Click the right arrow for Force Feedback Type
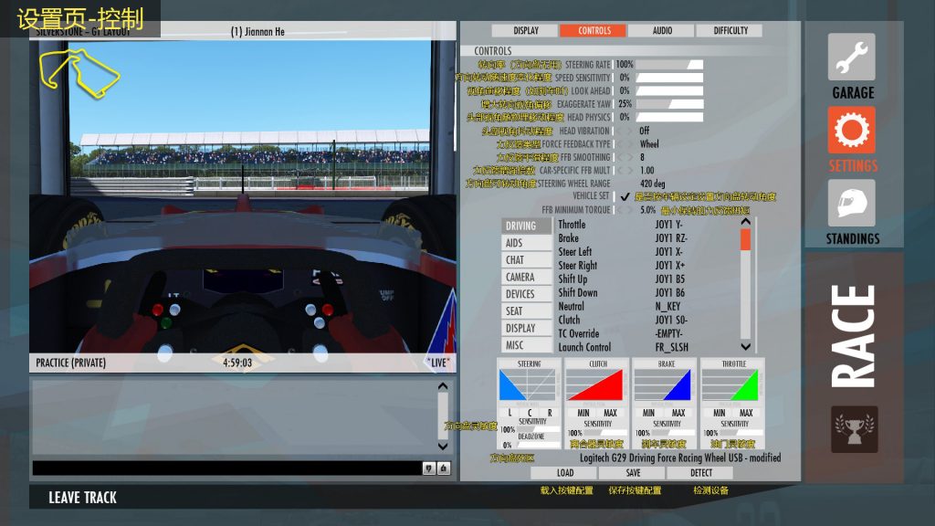Image resolution: width=935 pixels, height=526 pixels. click(630, 143)
